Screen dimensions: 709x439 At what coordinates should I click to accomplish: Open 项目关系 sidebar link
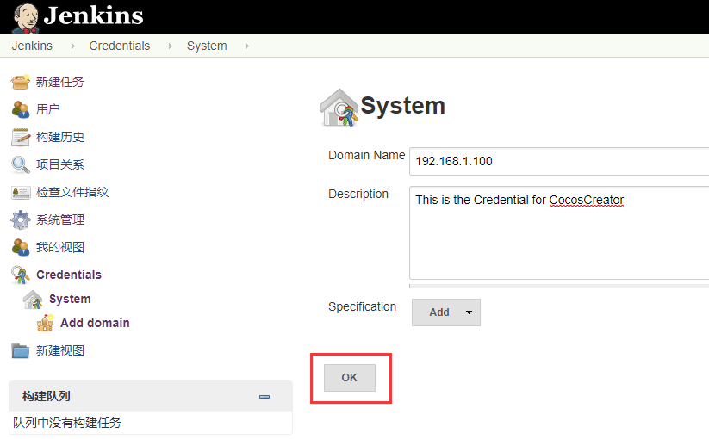(x=60, y=164)
